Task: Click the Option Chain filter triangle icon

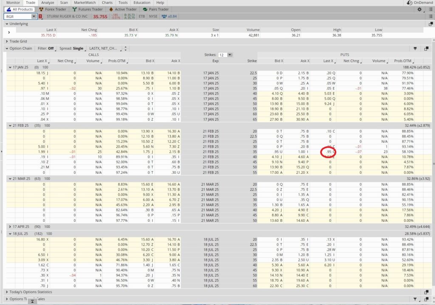Action: coord(415,48)
